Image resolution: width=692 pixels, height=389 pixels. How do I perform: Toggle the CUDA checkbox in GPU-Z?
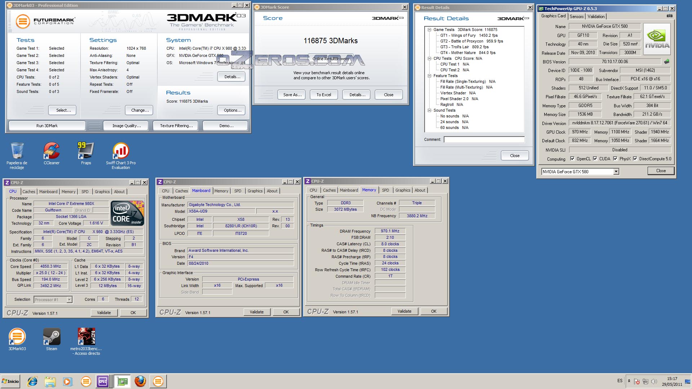point(595,158)
